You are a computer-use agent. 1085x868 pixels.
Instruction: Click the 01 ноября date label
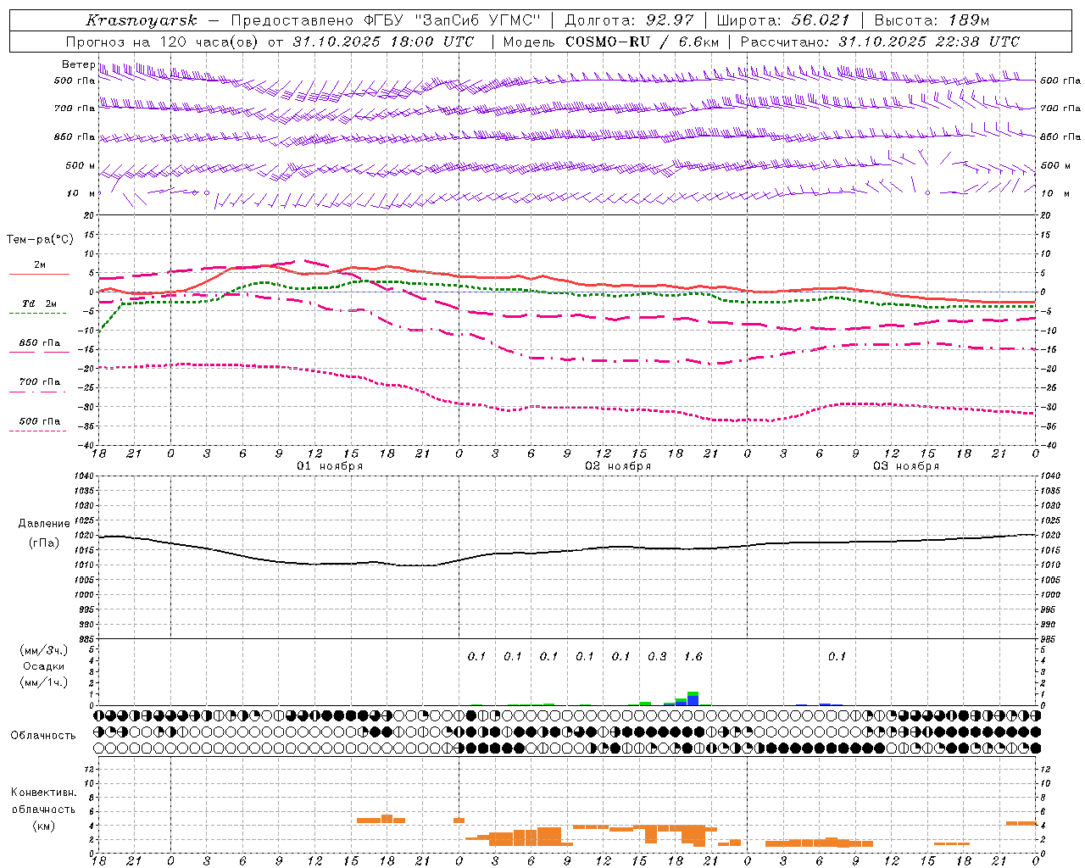tap(329, 466)
